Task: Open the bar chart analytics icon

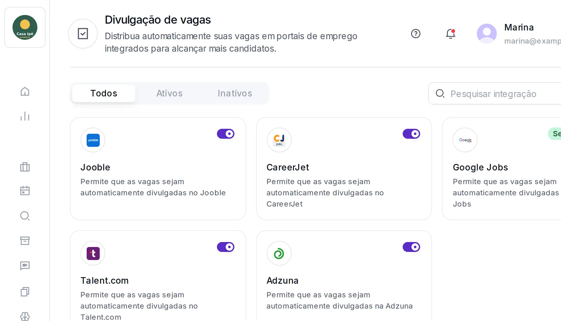Action: pos(25,116)
